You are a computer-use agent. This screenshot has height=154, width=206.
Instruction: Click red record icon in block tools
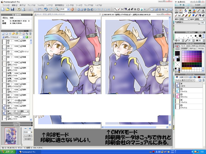pos(199,77)
